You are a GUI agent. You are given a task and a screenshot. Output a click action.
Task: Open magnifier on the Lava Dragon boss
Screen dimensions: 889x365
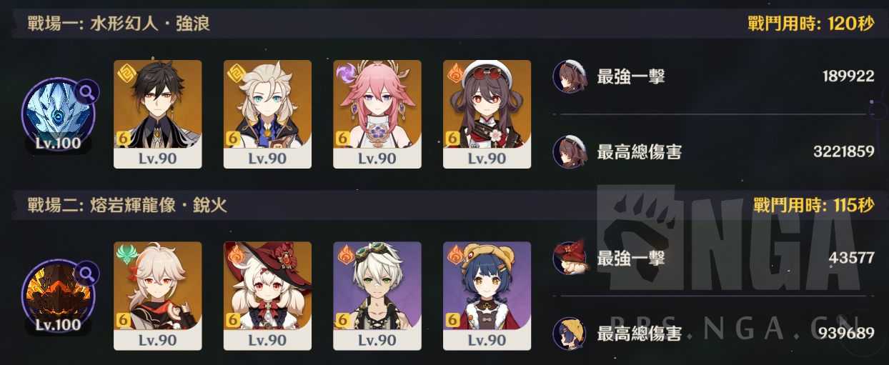86,272
